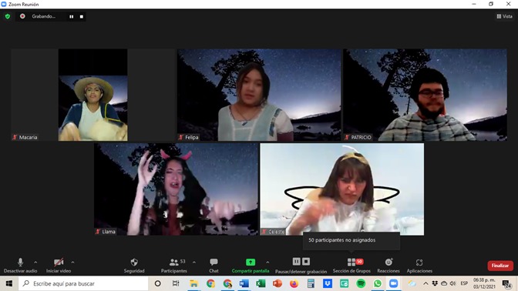Open Spotify from the taskbar
Image resolution: width=518 pixels, height=291 pixels.
[x=361, y=283]
